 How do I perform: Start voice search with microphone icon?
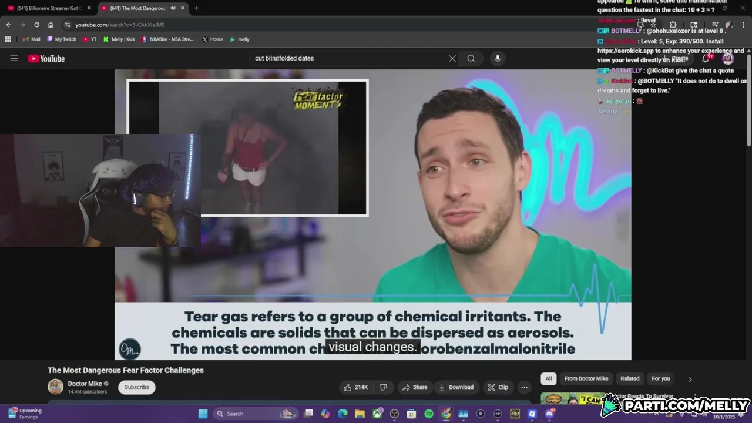tap(498, 58)
